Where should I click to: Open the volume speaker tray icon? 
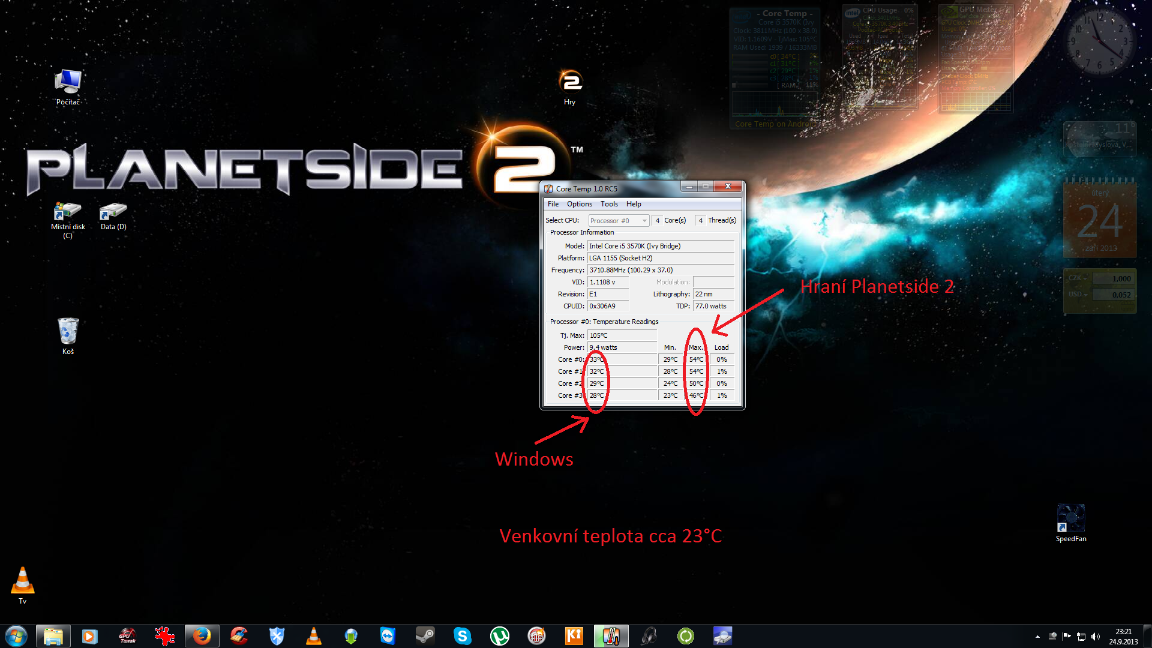point(1096,637)
